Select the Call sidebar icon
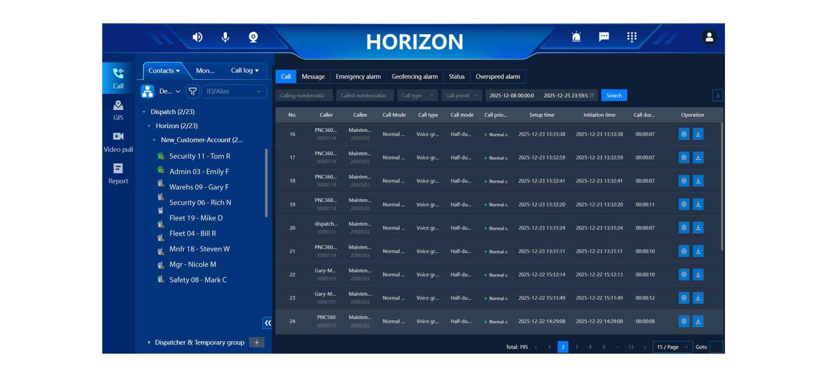Viewport: 824px width, 374px height. pos(118,78)
